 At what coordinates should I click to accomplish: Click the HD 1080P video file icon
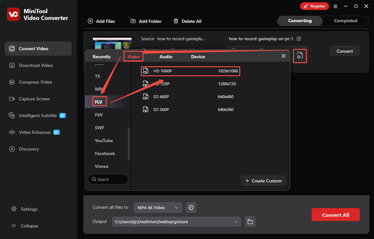point(145,71)
